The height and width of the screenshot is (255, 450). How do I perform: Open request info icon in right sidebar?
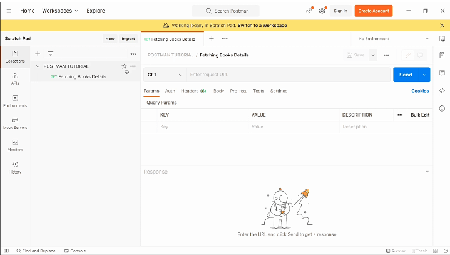442,108
